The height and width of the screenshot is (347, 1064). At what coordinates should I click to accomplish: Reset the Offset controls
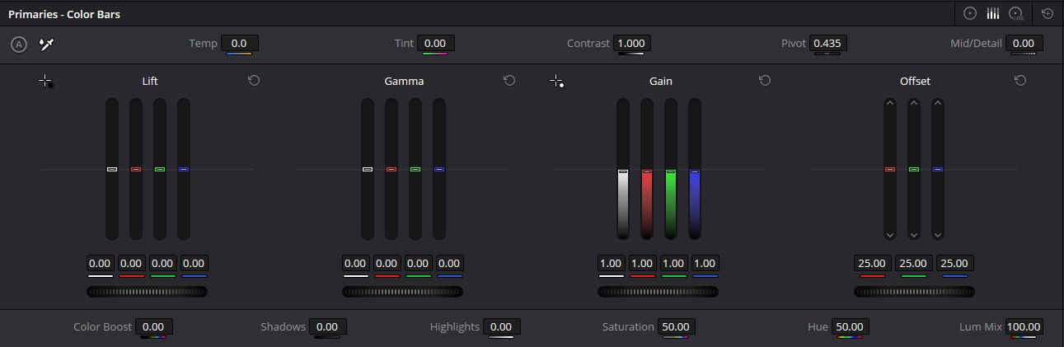[1020, 80]
